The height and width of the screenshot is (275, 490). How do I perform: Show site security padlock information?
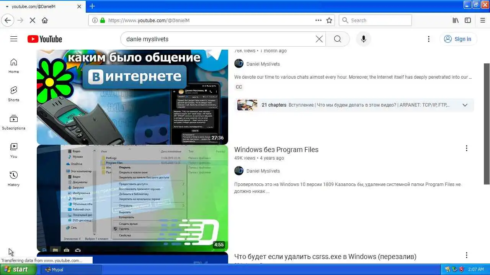pos(103,20)
